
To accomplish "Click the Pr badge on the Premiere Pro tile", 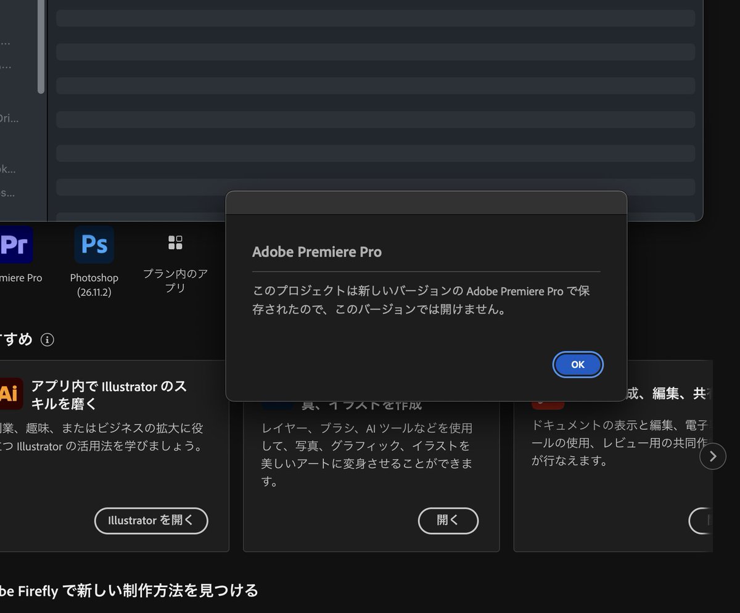I will pos(15,244).
